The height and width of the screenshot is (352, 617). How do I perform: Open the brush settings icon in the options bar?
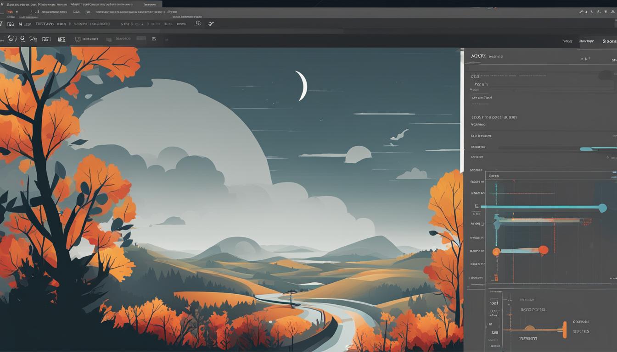[154, 39]
